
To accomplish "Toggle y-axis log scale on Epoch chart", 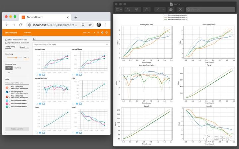I will point(40,133).
